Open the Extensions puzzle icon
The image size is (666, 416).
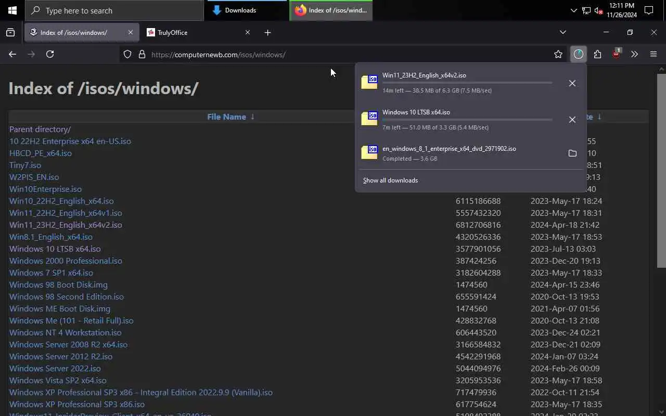coord(597,54)
